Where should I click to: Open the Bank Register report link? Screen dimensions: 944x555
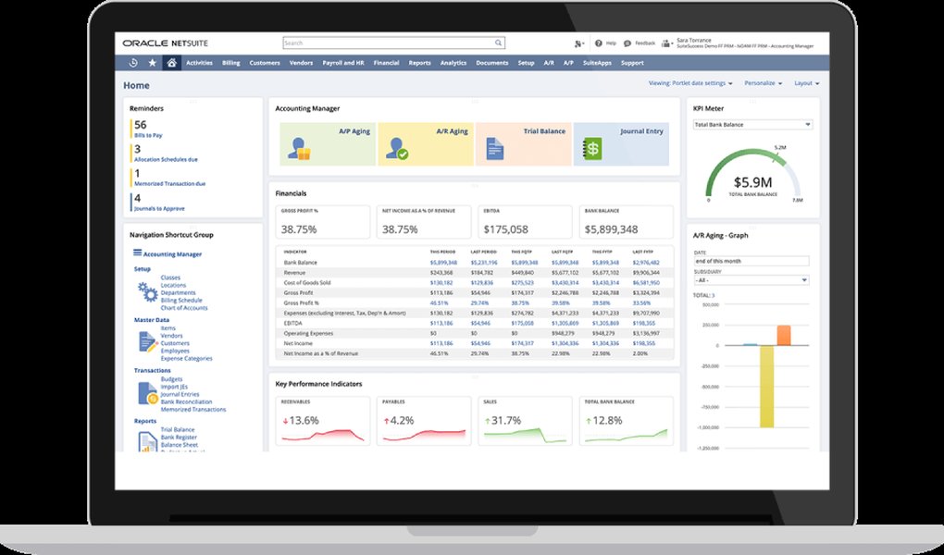179,437
